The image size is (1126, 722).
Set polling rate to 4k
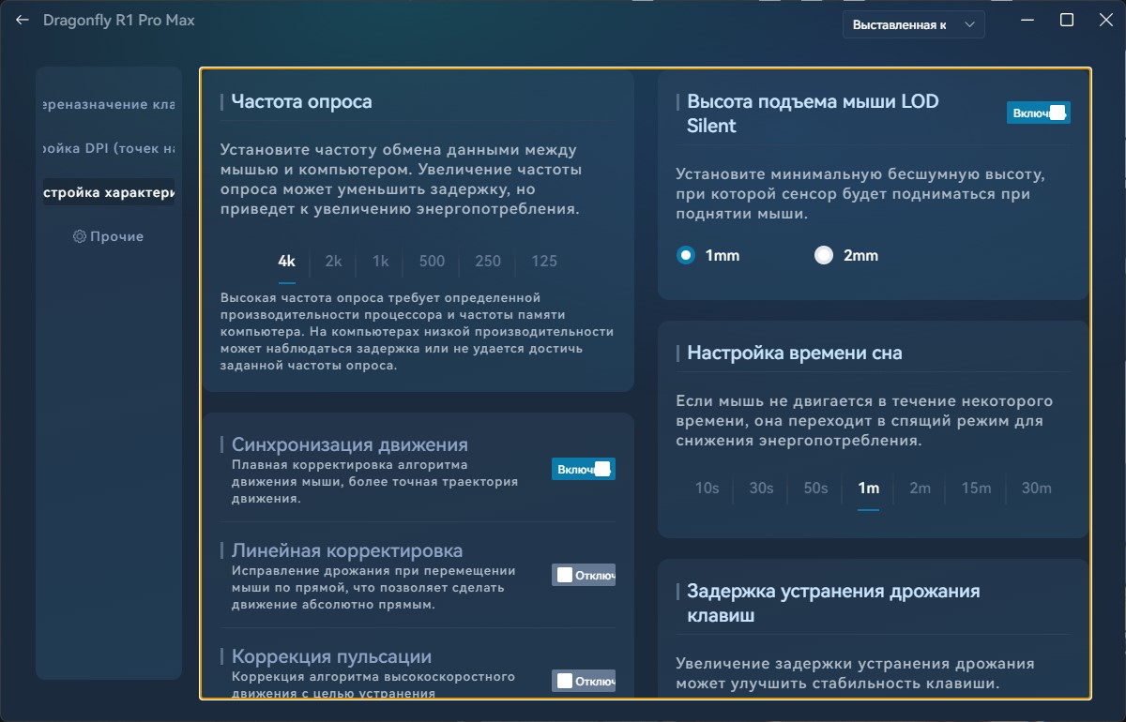point(287,262)
